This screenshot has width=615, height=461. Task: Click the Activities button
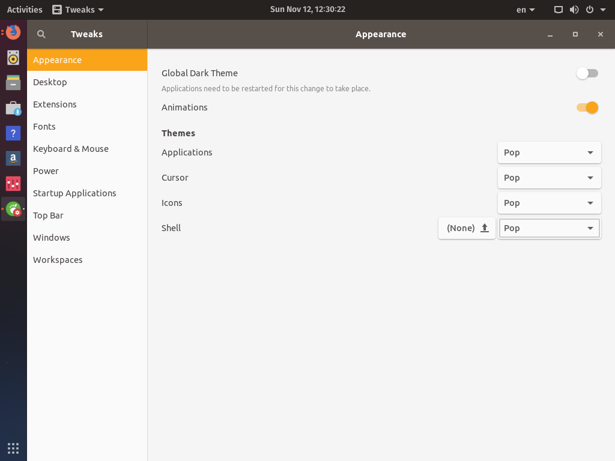point(25,10)
